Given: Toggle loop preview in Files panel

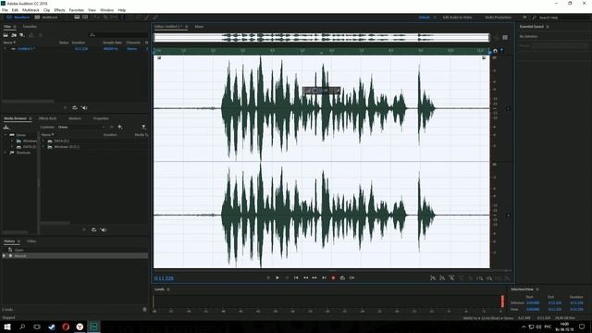Looking at the screenshot, I should click(75, 108).
